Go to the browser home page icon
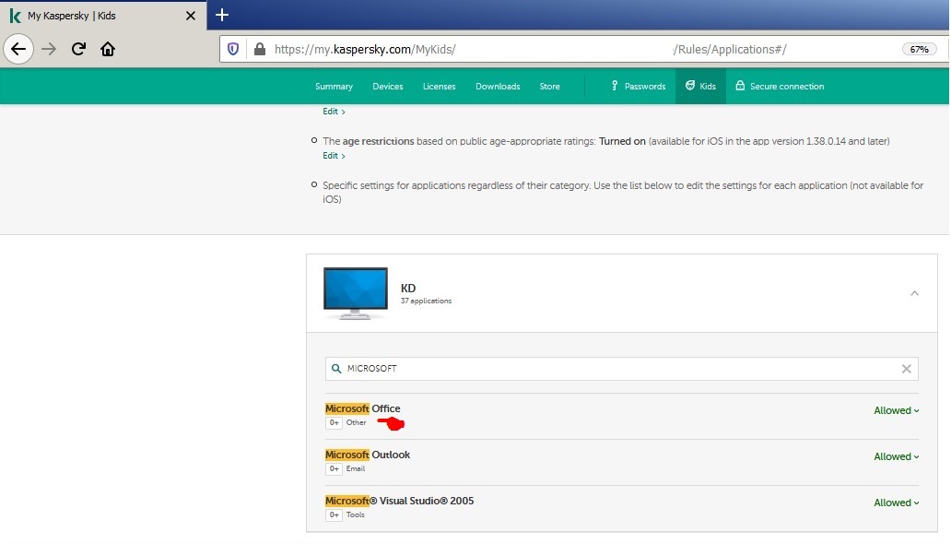The image size is (951, 544). coord(108,49)
